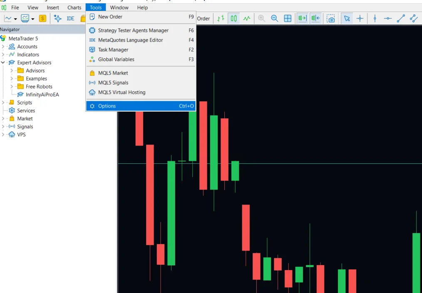Open the File menu
422x293 pixels.
click(x=15, y=8)
